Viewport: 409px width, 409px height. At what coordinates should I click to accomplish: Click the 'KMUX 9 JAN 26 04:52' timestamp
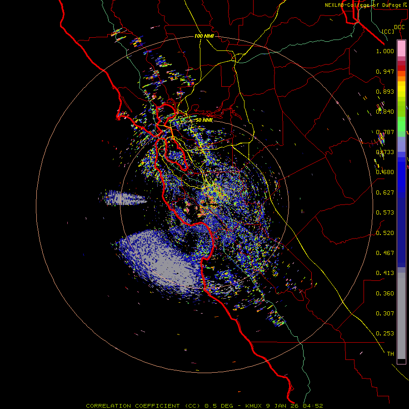(x=284, y=406)
